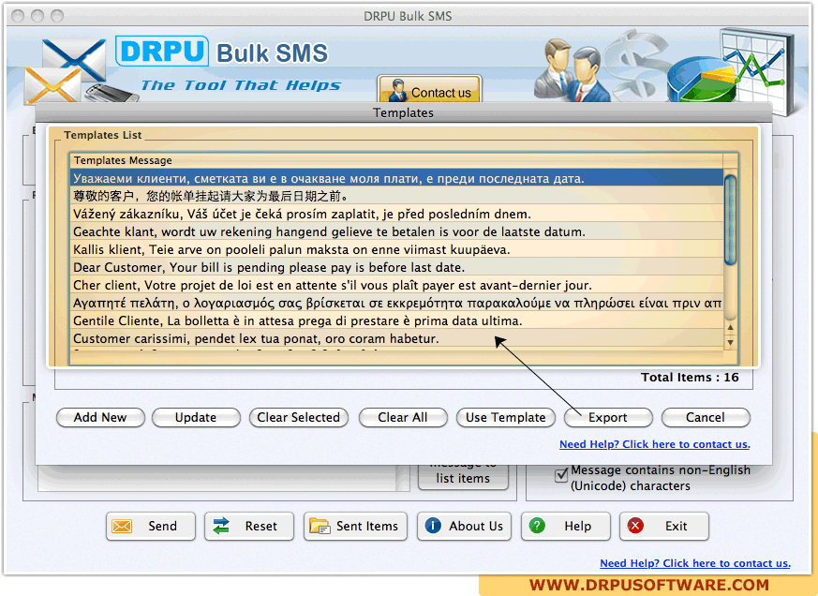The height and width of the screenshot is (596, 818).
Task: Click the red Exit cross icon
Action: pos(635,526)
